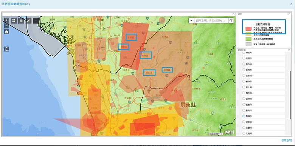
Task: Select the 花蓮縣 radio button
Action: click(244, 133)
